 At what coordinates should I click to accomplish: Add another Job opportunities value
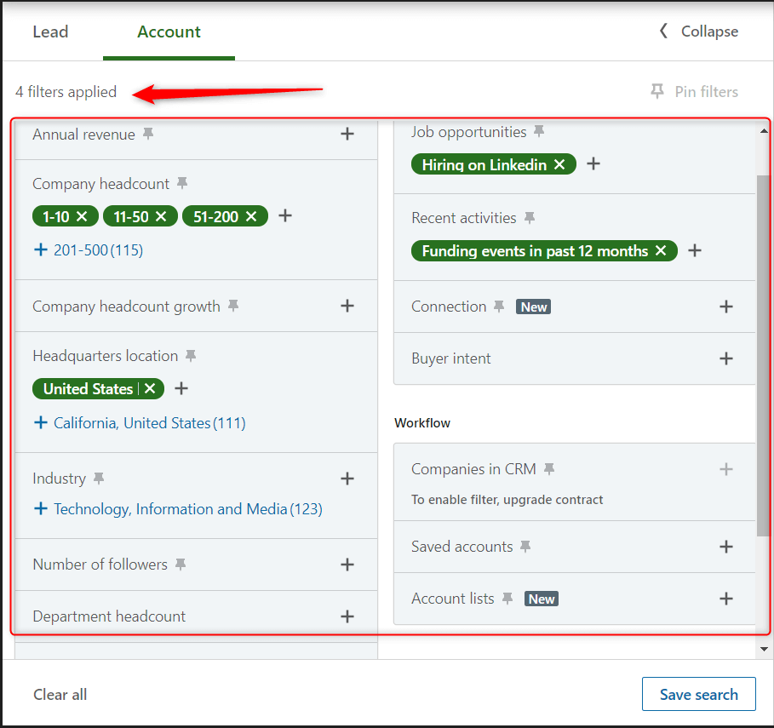pos(593,163)
